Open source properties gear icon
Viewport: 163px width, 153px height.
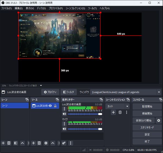46,143
